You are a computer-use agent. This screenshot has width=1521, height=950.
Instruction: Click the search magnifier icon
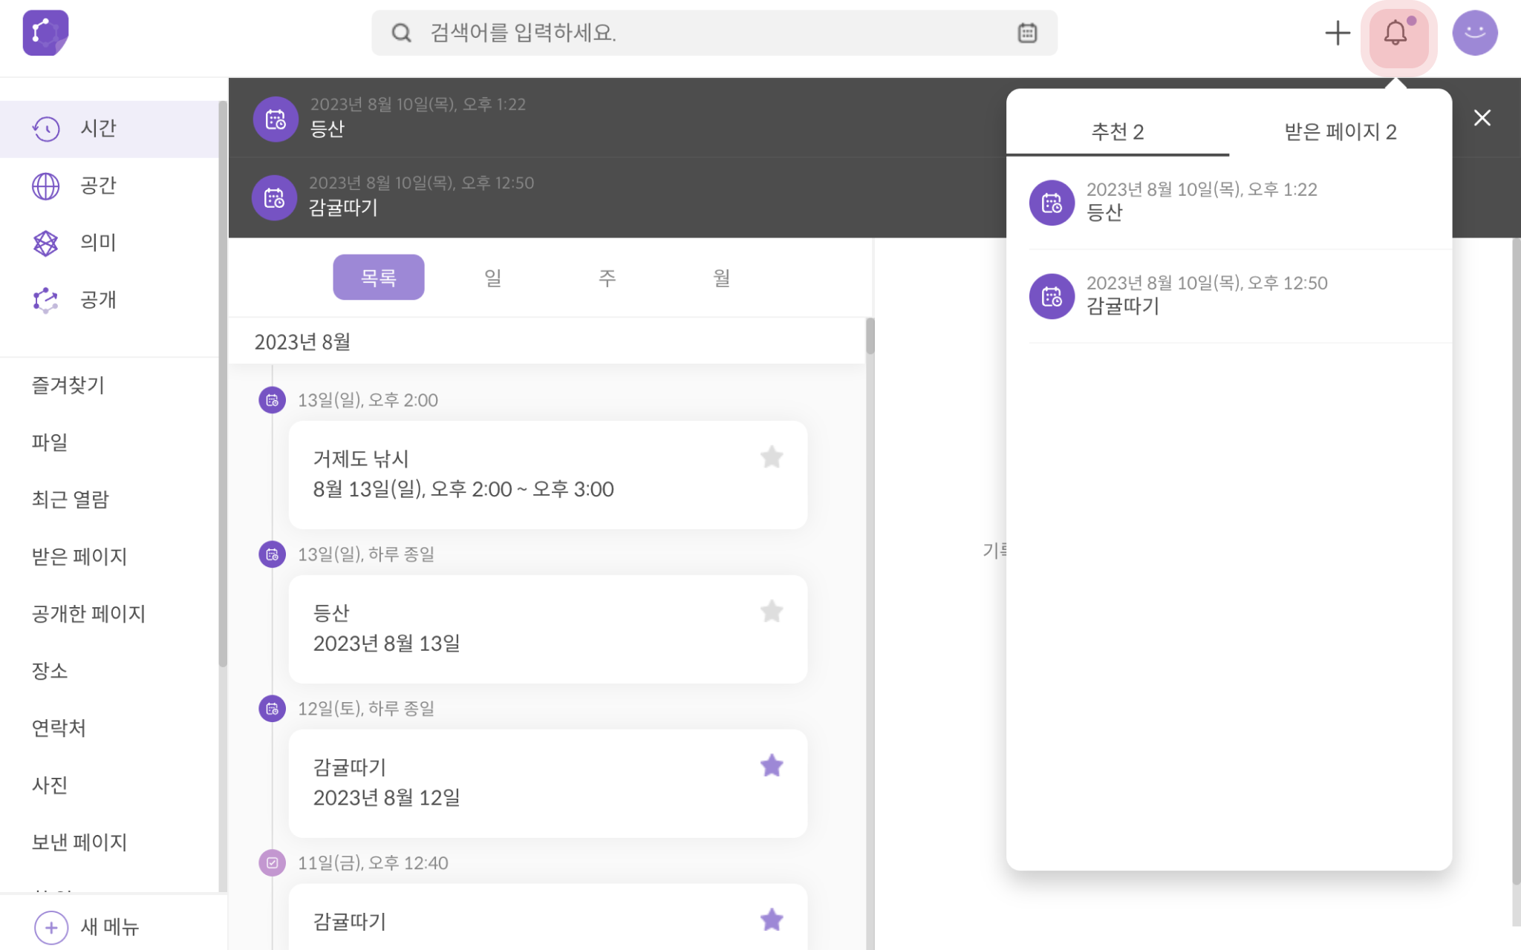(401, 33)
